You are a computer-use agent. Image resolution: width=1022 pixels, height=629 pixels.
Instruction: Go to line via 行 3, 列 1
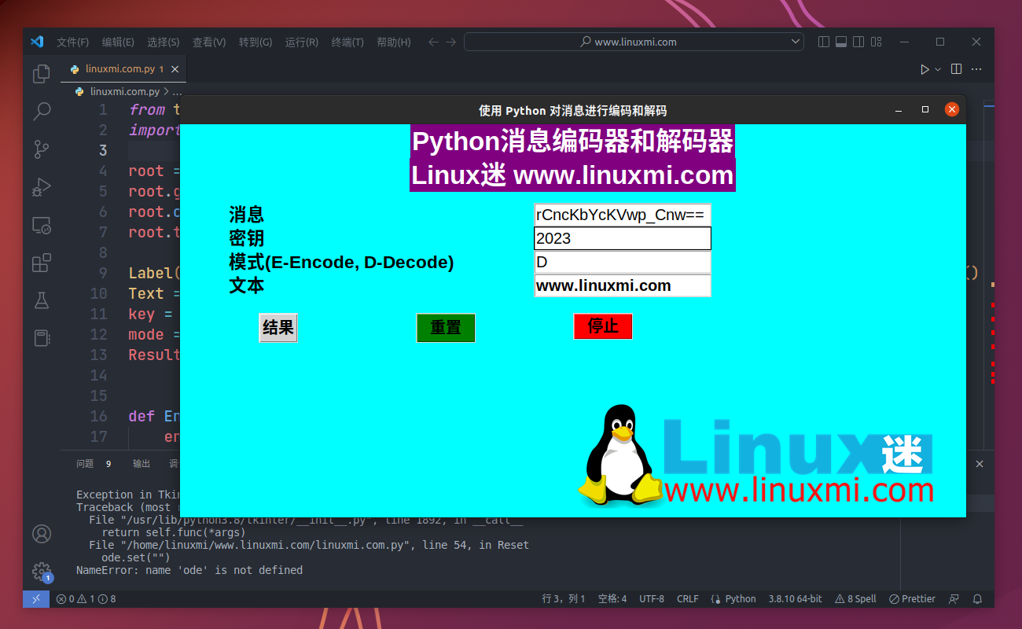[564, 598]
